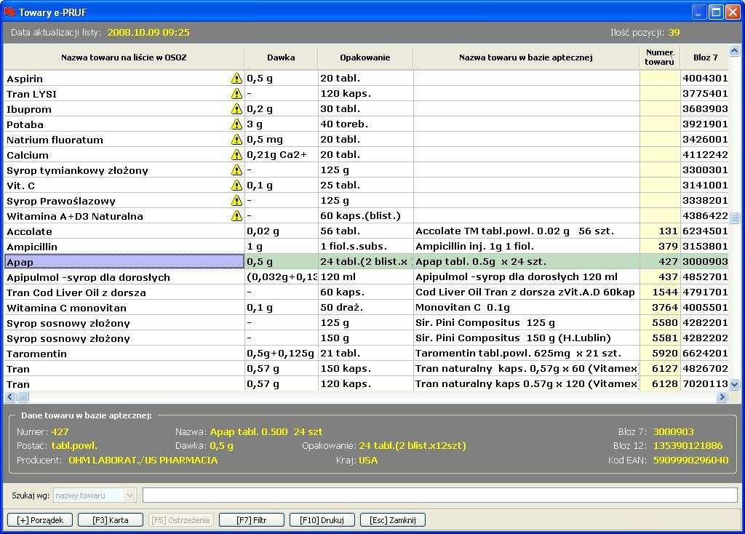The image size is (745, 534).
Task: Click the [+] Porządek button
Action: (40, 520)
